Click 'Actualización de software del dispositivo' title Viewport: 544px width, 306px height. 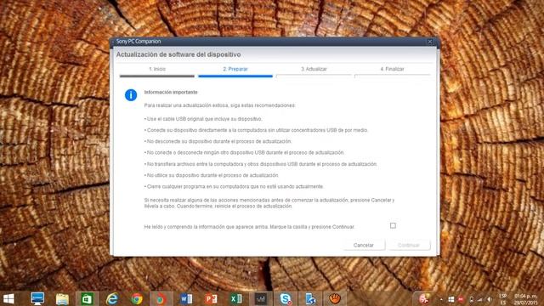click(178, 54)
